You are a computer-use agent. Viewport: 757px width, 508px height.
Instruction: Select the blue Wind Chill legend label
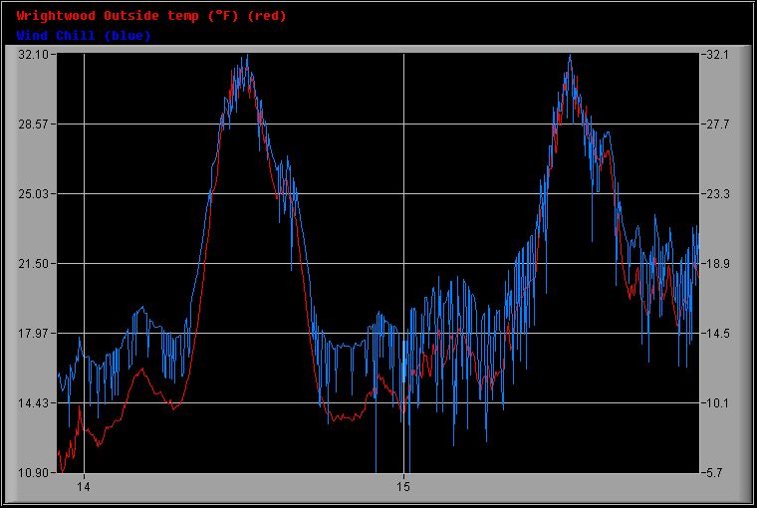point(84,35)
